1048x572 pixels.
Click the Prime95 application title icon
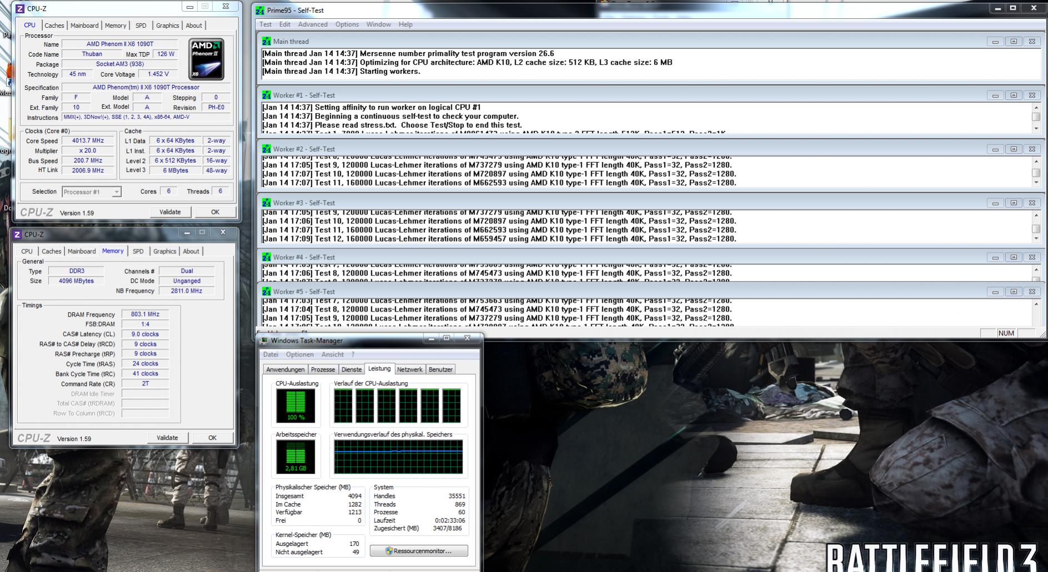click(x=260, y=10)
